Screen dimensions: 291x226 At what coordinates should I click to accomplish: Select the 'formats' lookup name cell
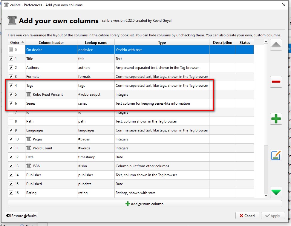[x=96, y=76]
